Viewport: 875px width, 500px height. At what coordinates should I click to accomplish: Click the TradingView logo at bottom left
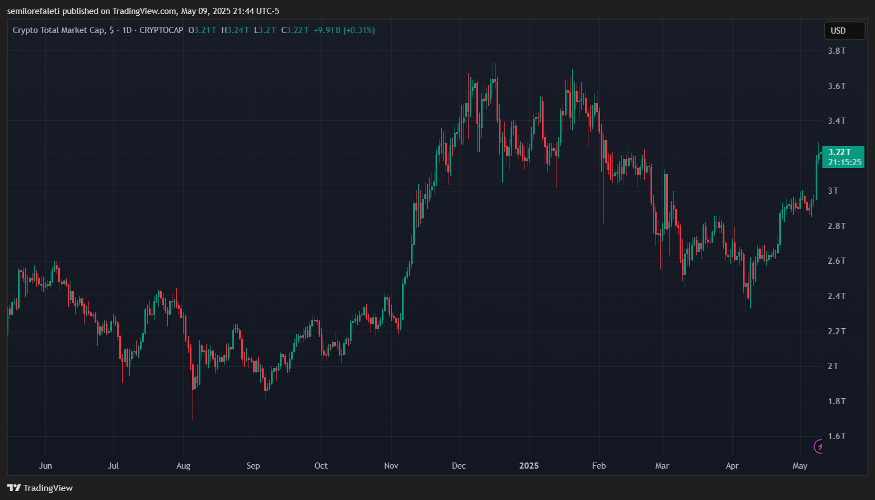40,488
